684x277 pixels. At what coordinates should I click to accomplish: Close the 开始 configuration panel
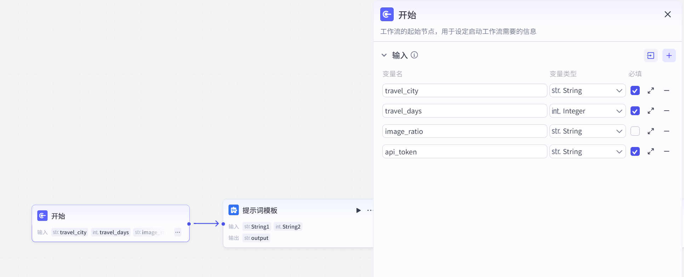667,14
